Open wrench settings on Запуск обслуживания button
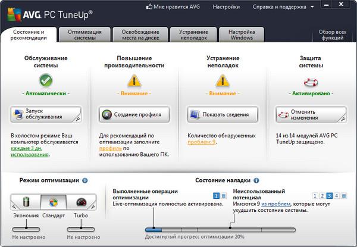The height and width of the screenshot is (247, 357). click(77, 119)
